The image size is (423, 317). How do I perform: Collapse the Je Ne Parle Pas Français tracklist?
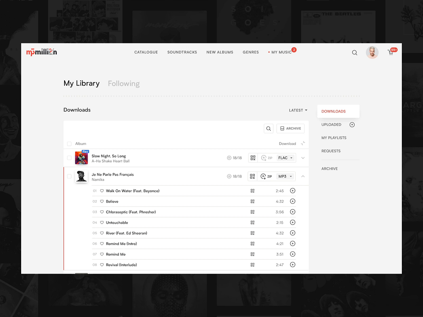[x=303, y=176]
